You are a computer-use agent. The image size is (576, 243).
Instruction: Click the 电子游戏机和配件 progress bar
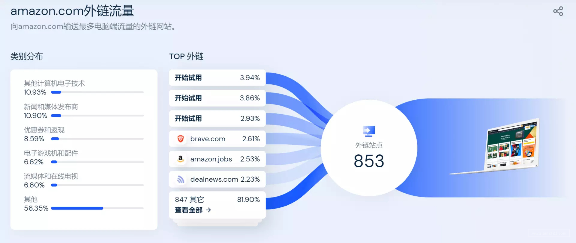[x=97, y=162]
